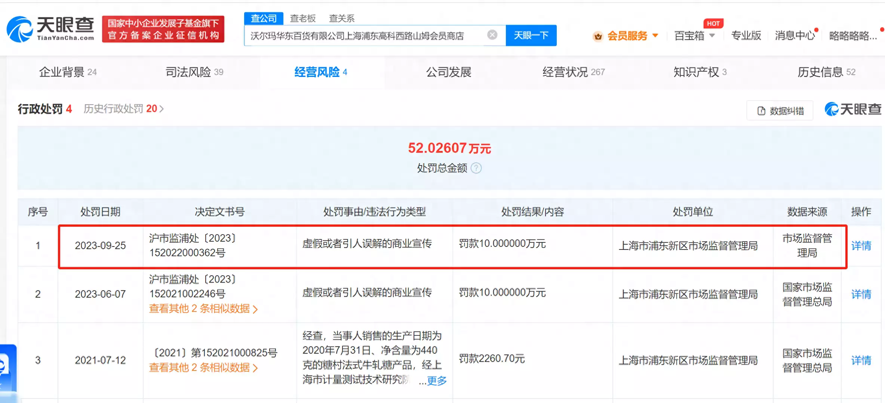
Task: Open 历史行政处罚 20 chevron link
Action: pyautogui.click(x=124, y=109)
